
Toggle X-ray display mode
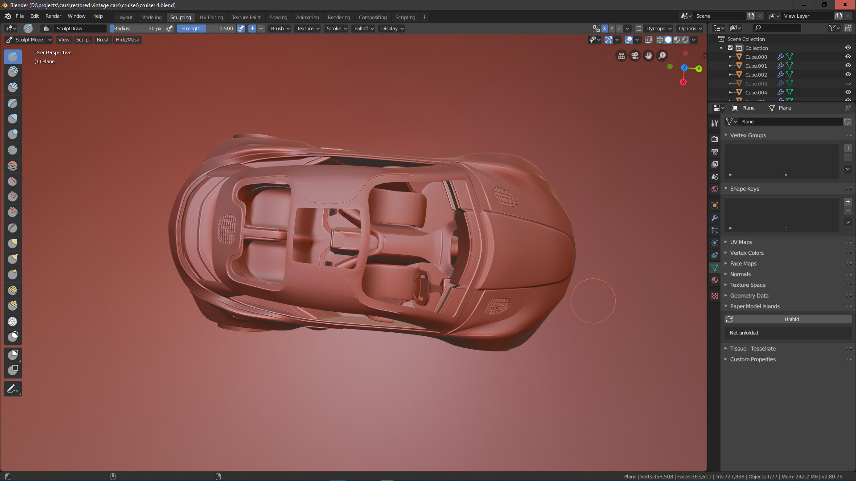649,40
